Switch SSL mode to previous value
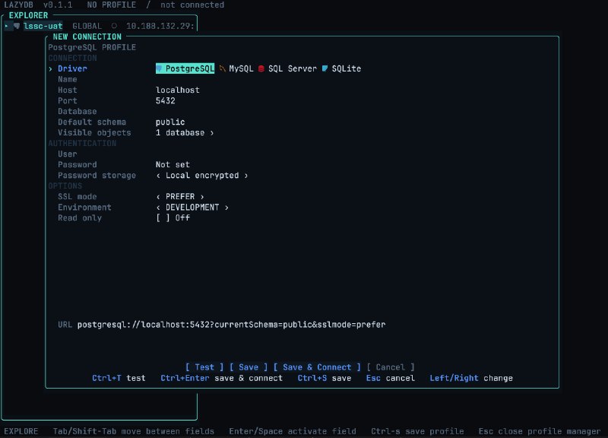Viewport: 608px width, 438px height. pos(158,197)
